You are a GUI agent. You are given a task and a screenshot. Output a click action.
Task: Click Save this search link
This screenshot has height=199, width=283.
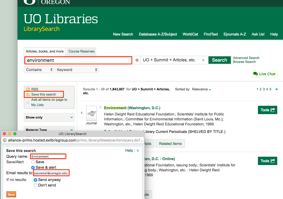44,94
